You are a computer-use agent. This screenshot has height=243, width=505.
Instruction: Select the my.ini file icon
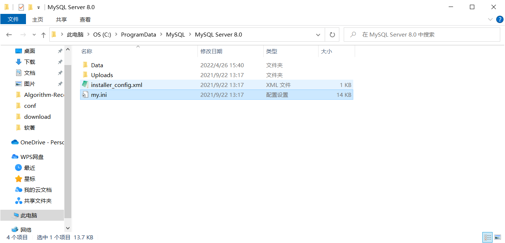[x=85, y=95]
